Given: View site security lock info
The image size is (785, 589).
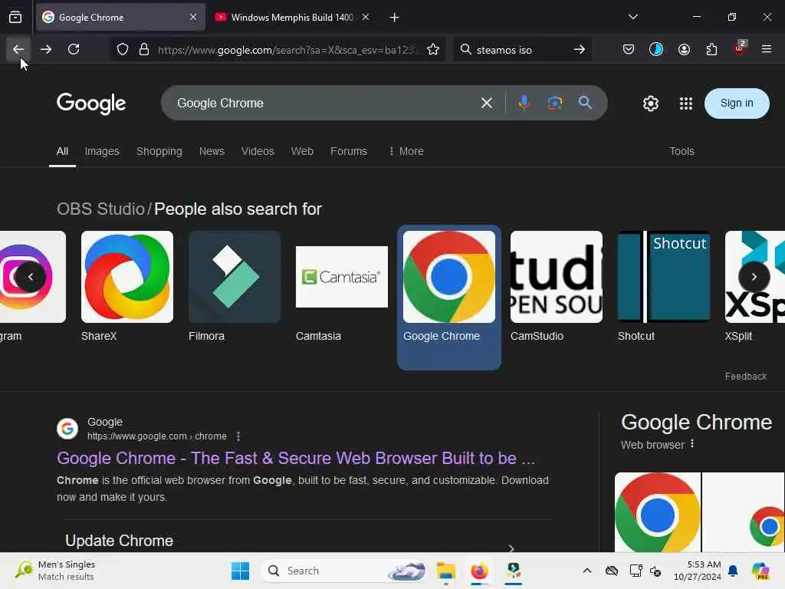Looking at the screenshot, I should pyautogui.click(x=144, y=50).
